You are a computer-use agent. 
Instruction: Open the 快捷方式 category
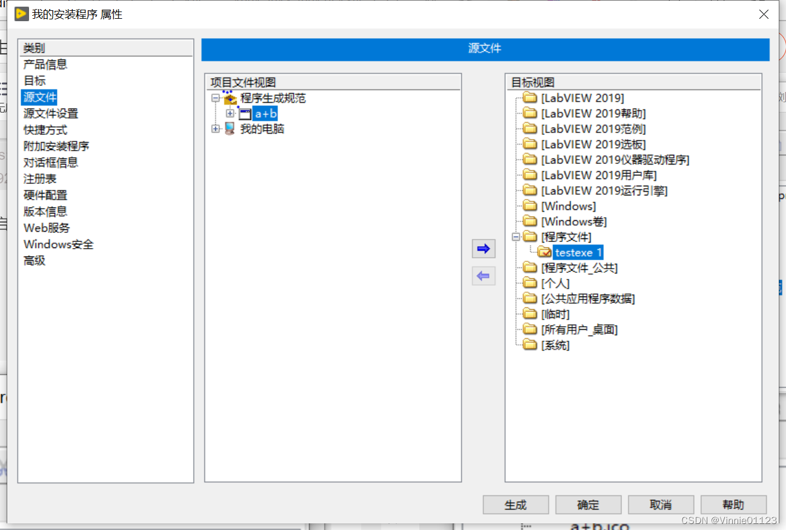[x=45, y=129]
